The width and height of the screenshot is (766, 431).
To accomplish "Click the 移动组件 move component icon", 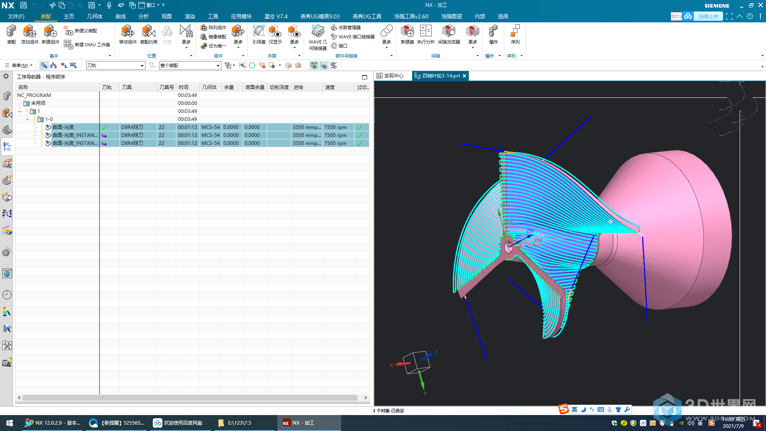I will (128, 35).
